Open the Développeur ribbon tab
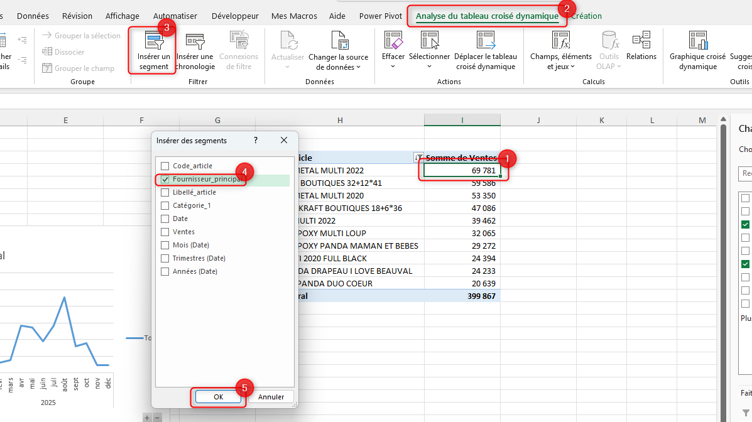 pos(235,16)
